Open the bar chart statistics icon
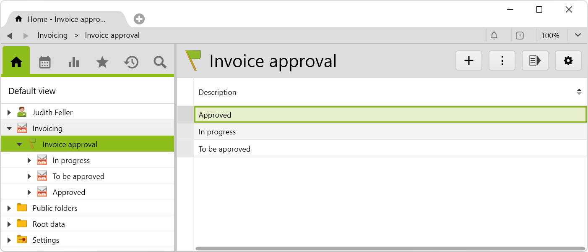 [x=73, y=62]
